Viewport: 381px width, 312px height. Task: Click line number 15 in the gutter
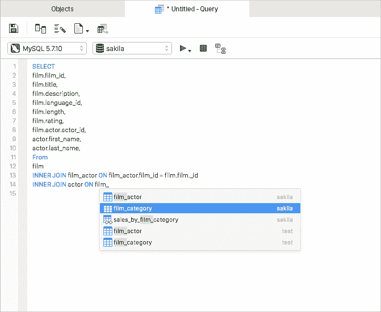point(12,193)
